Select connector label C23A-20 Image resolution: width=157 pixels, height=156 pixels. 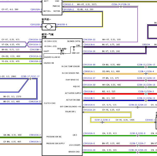(142, 150)
